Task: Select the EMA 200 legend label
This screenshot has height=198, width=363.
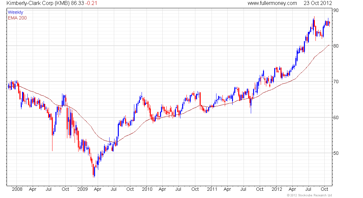Action: 17,18
